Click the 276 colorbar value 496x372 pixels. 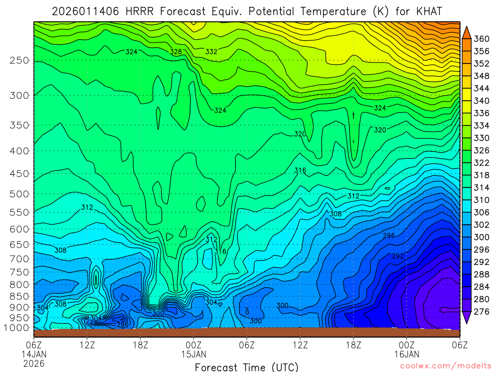pos(481,311)
